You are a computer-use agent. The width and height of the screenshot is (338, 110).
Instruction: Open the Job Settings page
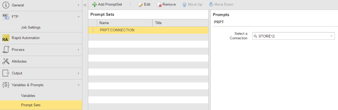tap(31, 27)
